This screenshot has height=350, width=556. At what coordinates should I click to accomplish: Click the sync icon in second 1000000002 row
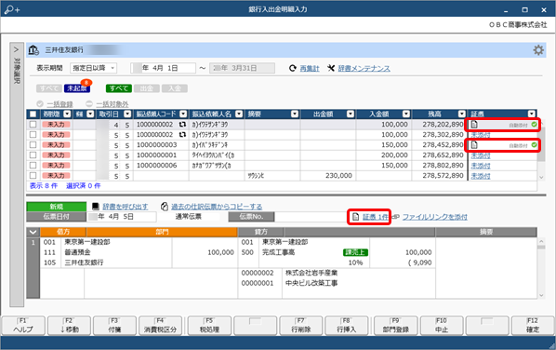182,135
